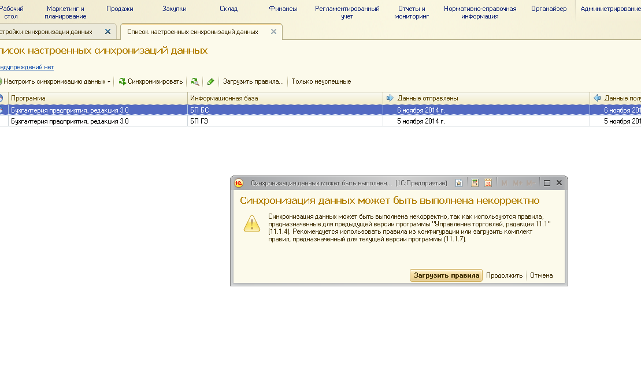Click the green pencil edit icon
Screen dimensions: 641x381
[210, 81]
